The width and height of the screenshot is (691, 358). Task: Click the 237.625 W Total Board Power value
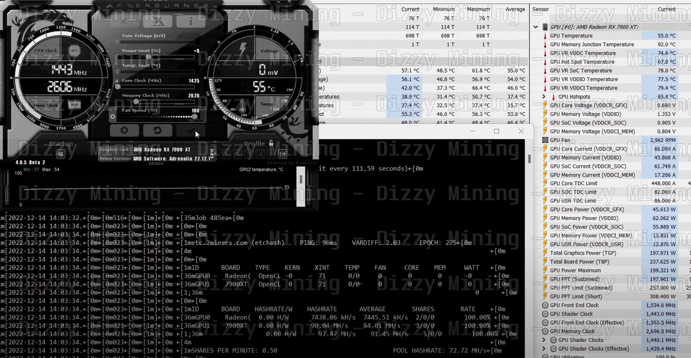(x=663, y=261)
